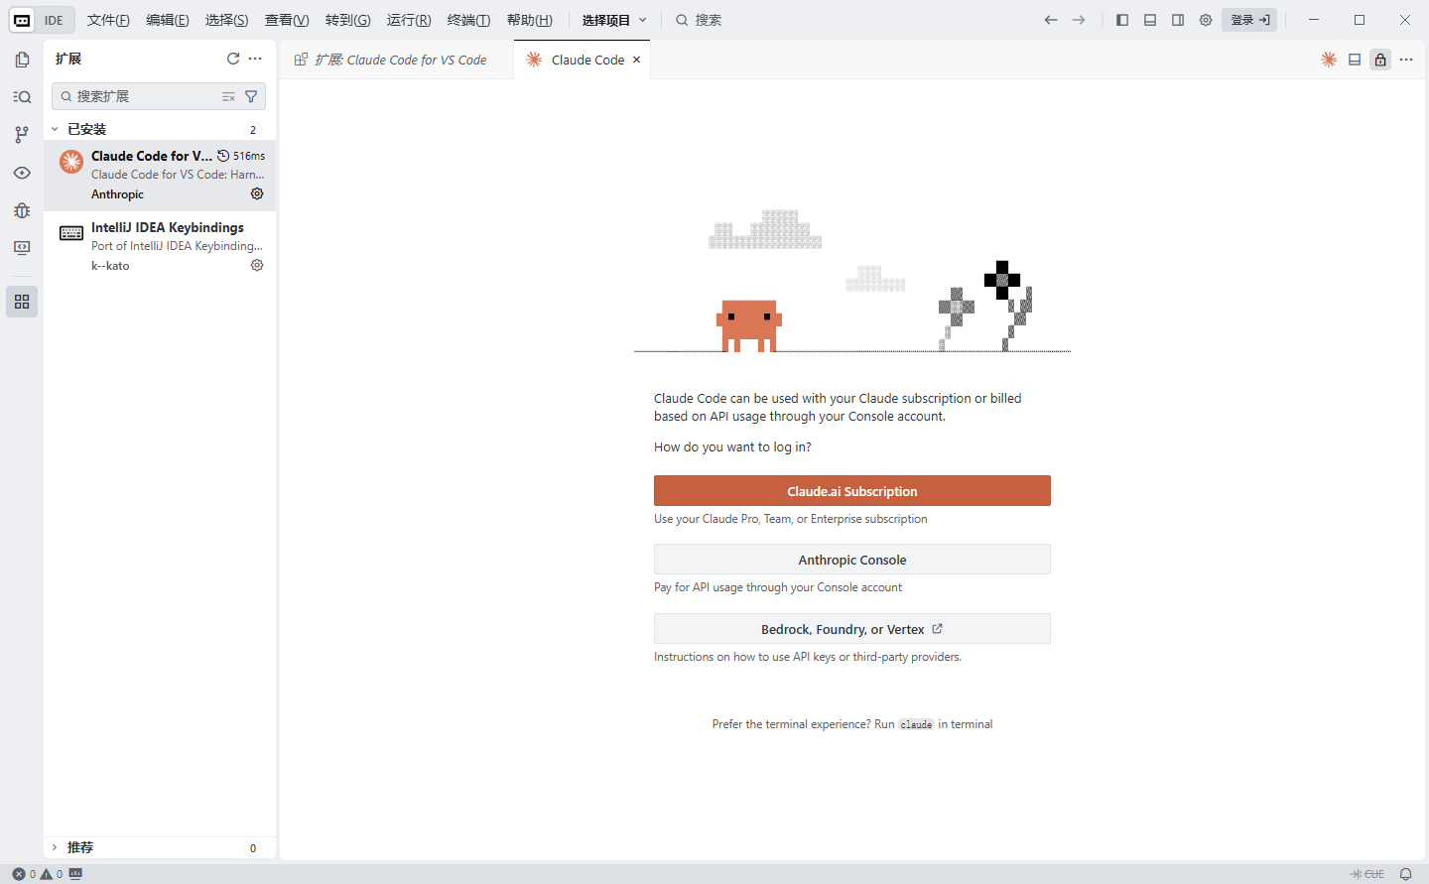Refresh the extensions list
This screenshot has width=1429, height=884.
tap(233, 59)
